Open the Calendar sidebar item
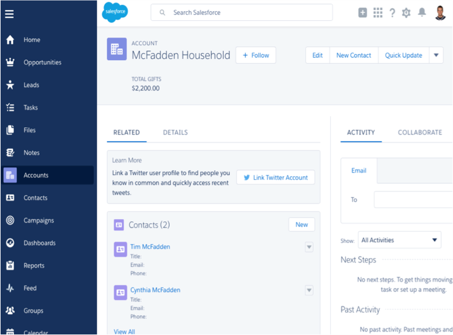453x335 pixels. point(36,331)
